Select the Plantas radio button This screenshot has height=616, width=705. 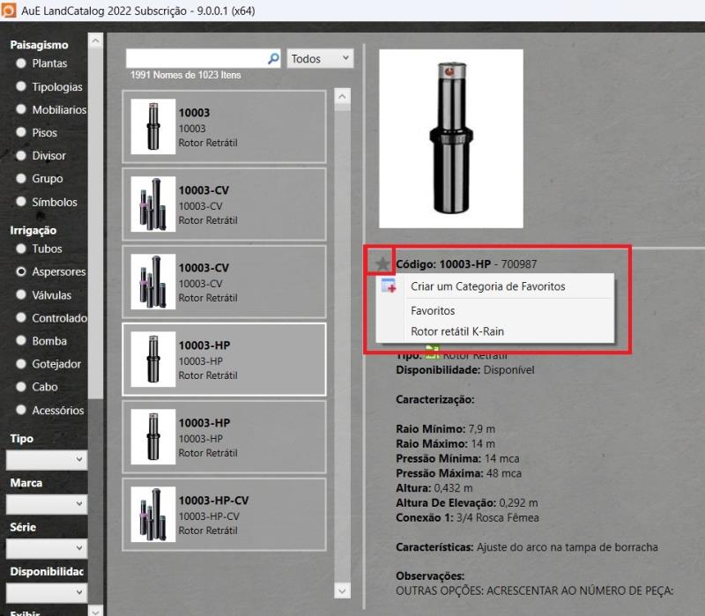20,63
